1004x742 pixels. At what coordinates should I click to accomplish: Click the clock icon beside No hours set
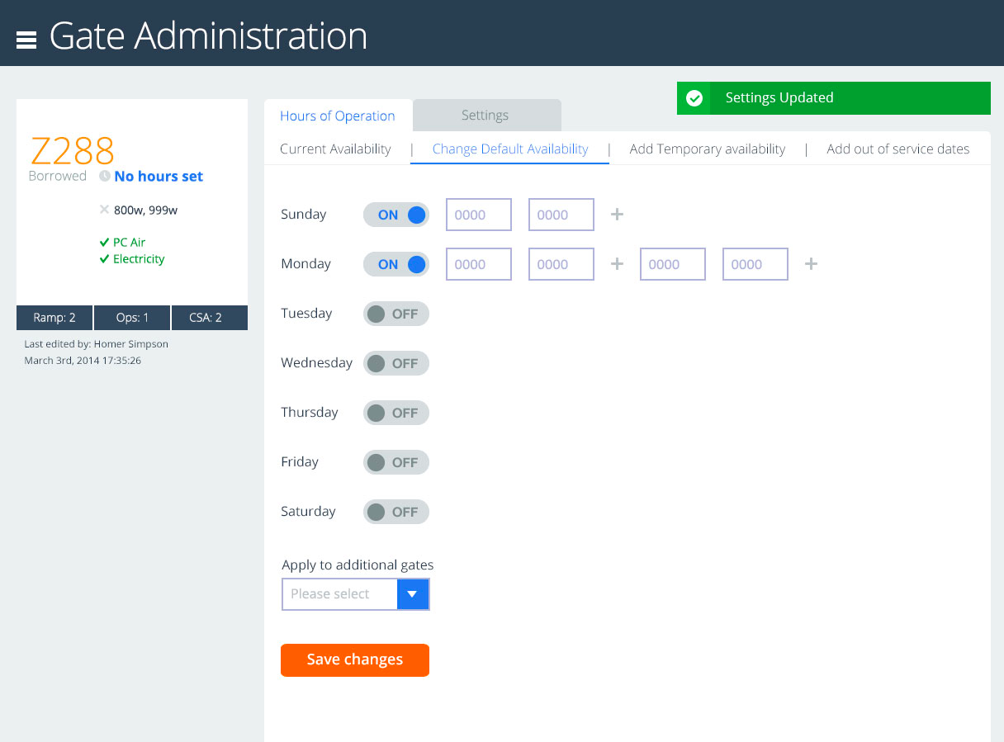tap(104, 176)
